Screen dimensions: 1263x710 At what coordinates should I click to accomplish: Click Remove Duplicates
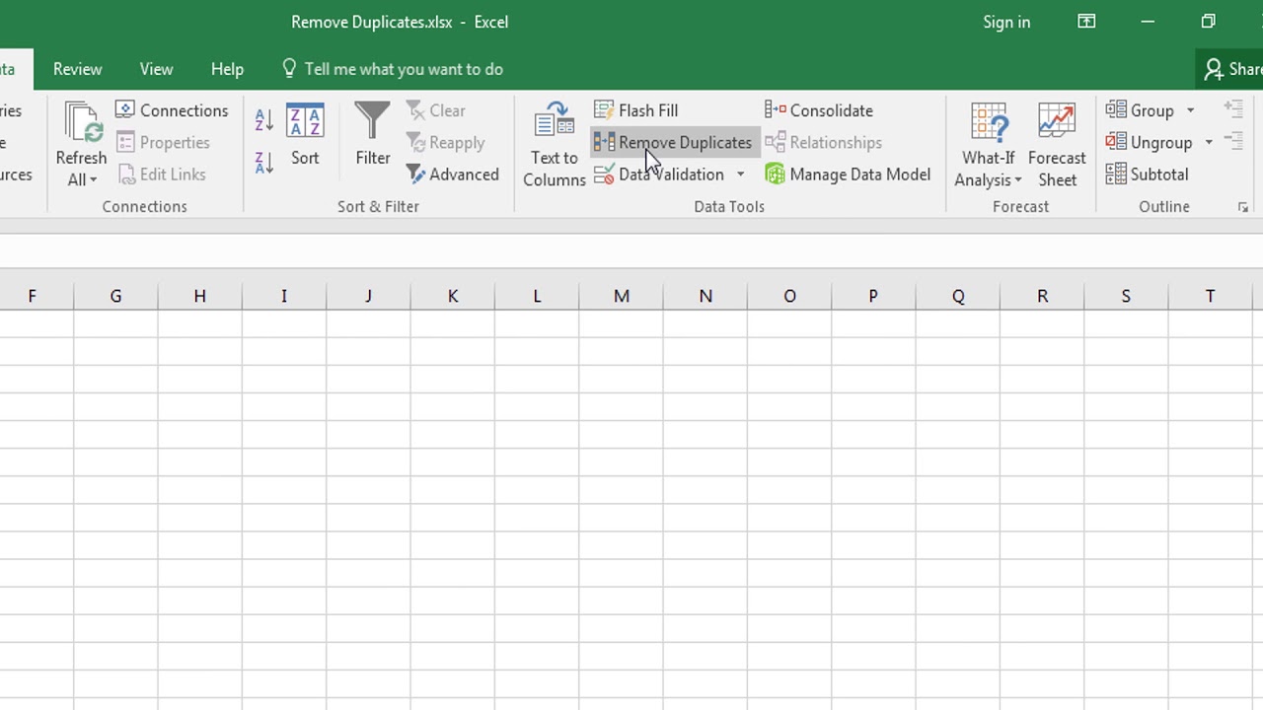tap(673, 142)
